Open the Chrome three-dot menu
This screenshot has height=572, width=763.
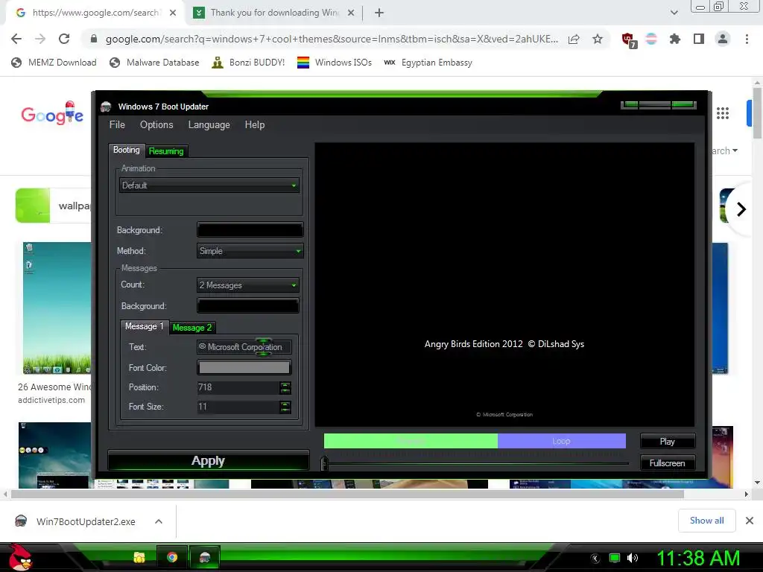(x=747, y=39)
